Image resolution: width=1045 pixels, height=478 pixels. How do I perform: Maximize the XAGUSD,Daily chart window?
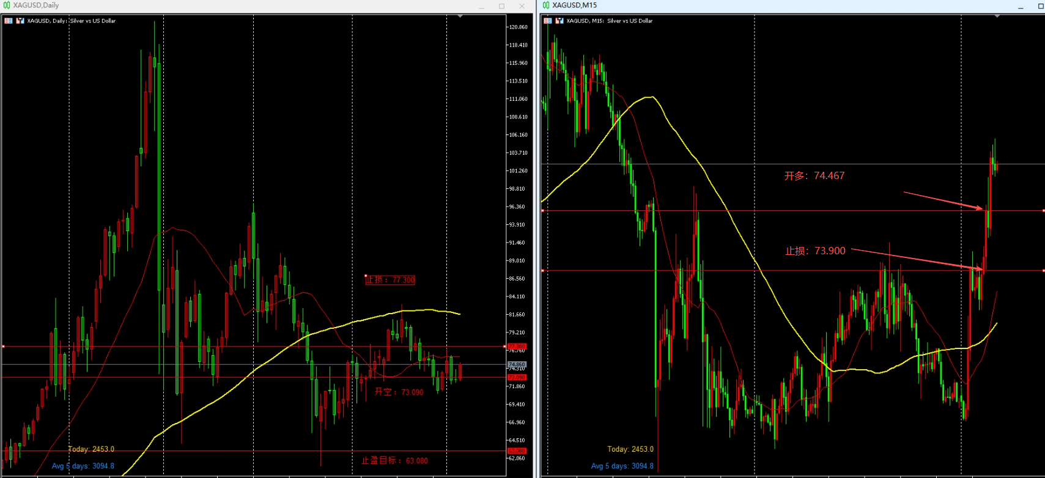(501, 6)
